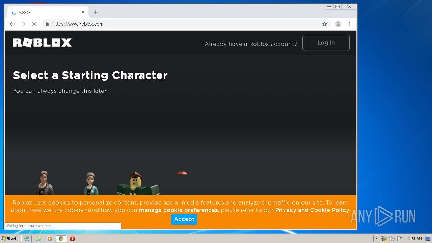Accept the cookie notice
The image size is (432, 243).
pyautogui.click(x=184, y=219)
